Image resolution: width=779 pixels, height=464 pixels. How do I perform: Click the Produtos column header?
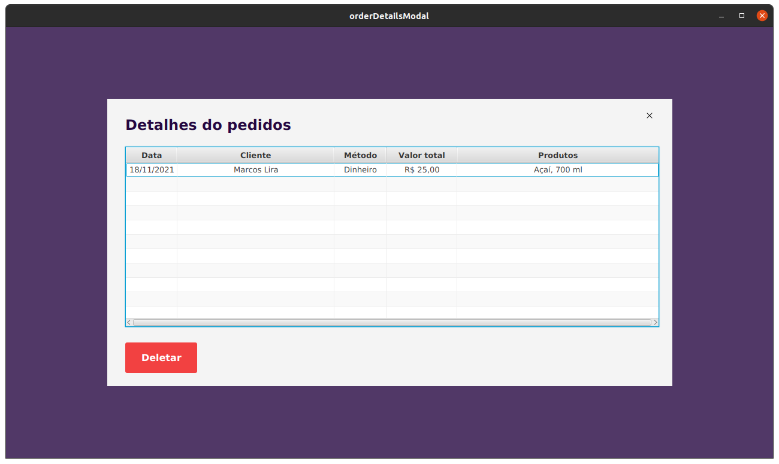[558, 155]
